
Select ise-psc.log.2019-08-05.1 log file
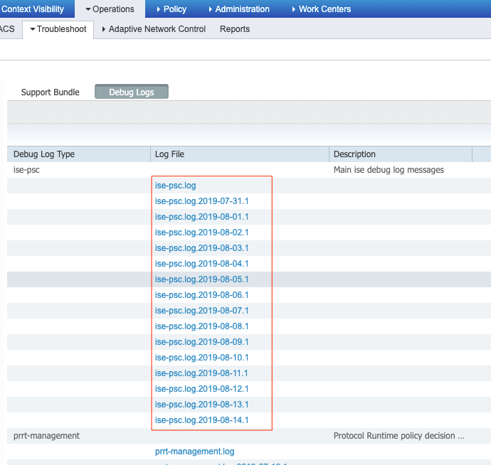(x=201, y=279)
